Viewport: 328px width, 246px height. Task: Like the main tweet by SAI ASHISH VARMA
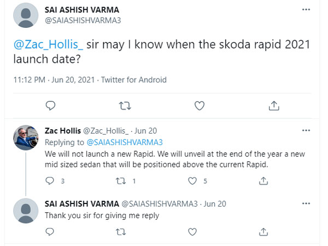pos(200,106)
